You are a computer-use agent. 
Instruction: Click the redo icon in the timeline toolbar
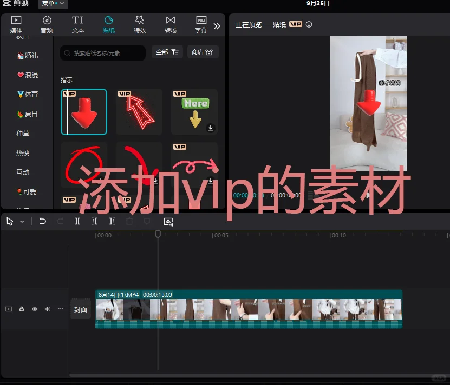point(60,221)
